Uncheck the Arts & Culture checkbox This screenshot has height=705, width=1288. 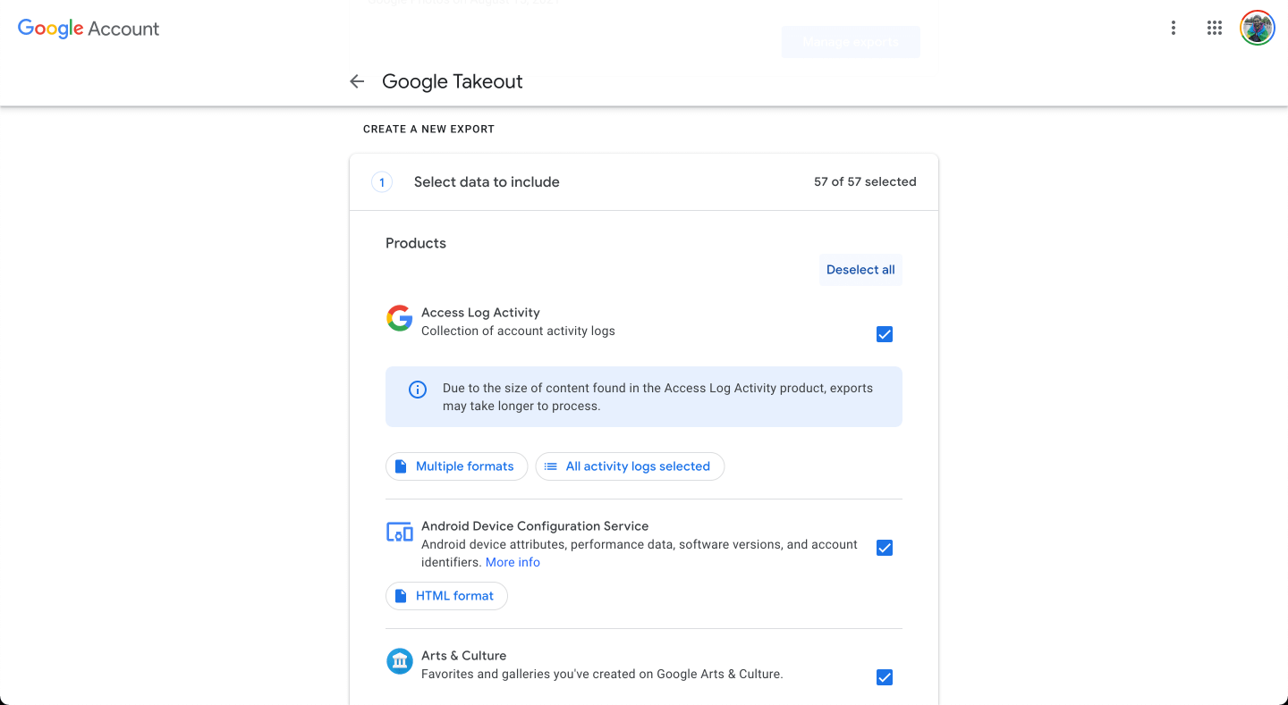884,677
